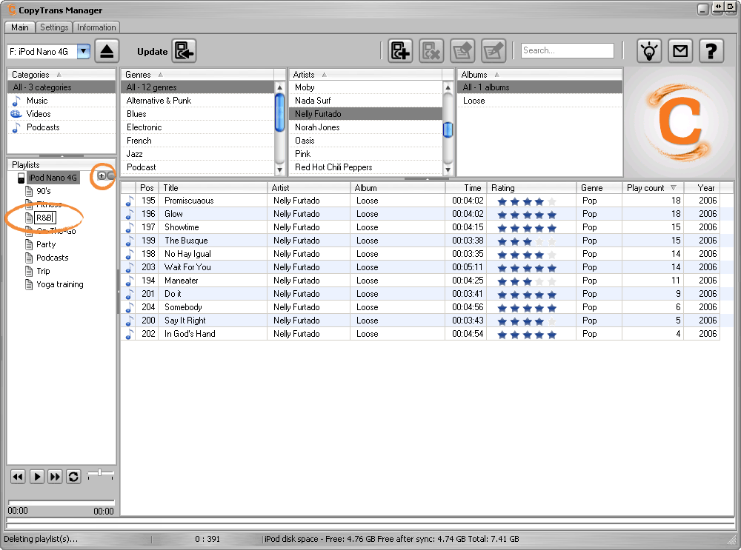
Task: Select Loose in the Albums list
Action: tap(539, 101)
